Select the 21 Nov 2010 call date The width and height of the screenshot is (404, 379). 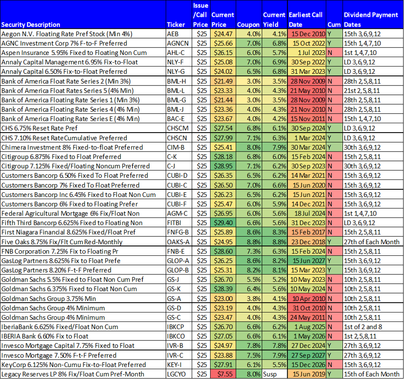[306, 109]
